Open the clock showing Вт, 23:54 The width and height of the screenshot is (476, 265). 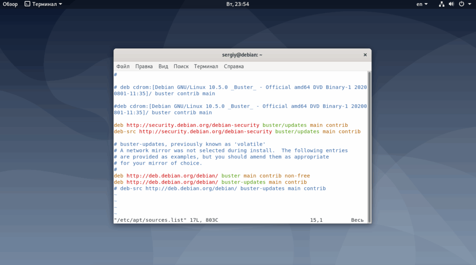pyautogui.click(x=238, y=4)
